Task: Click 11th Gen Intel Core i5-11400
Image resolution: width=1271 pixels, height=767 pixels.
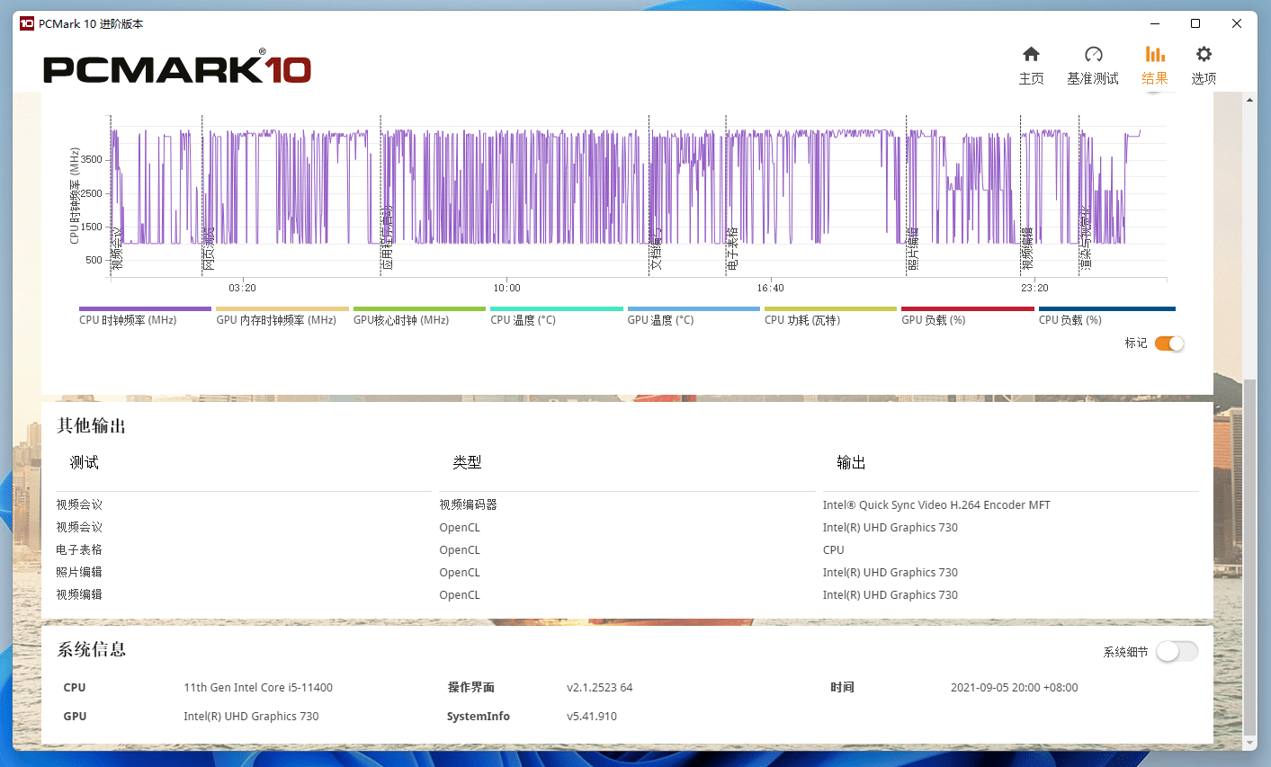Action: tap(258, 688)
